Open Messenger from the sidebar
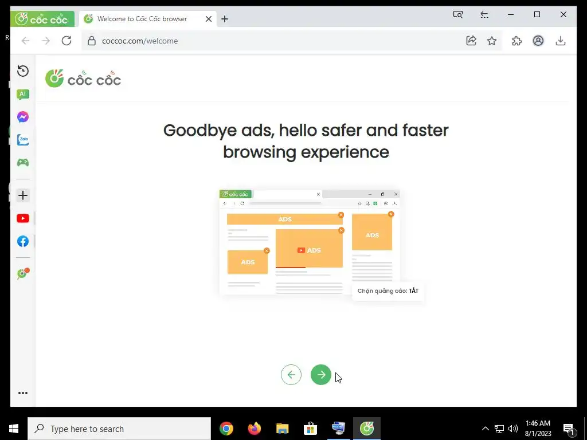The image size is (587, 440). (x=23, y=117)
